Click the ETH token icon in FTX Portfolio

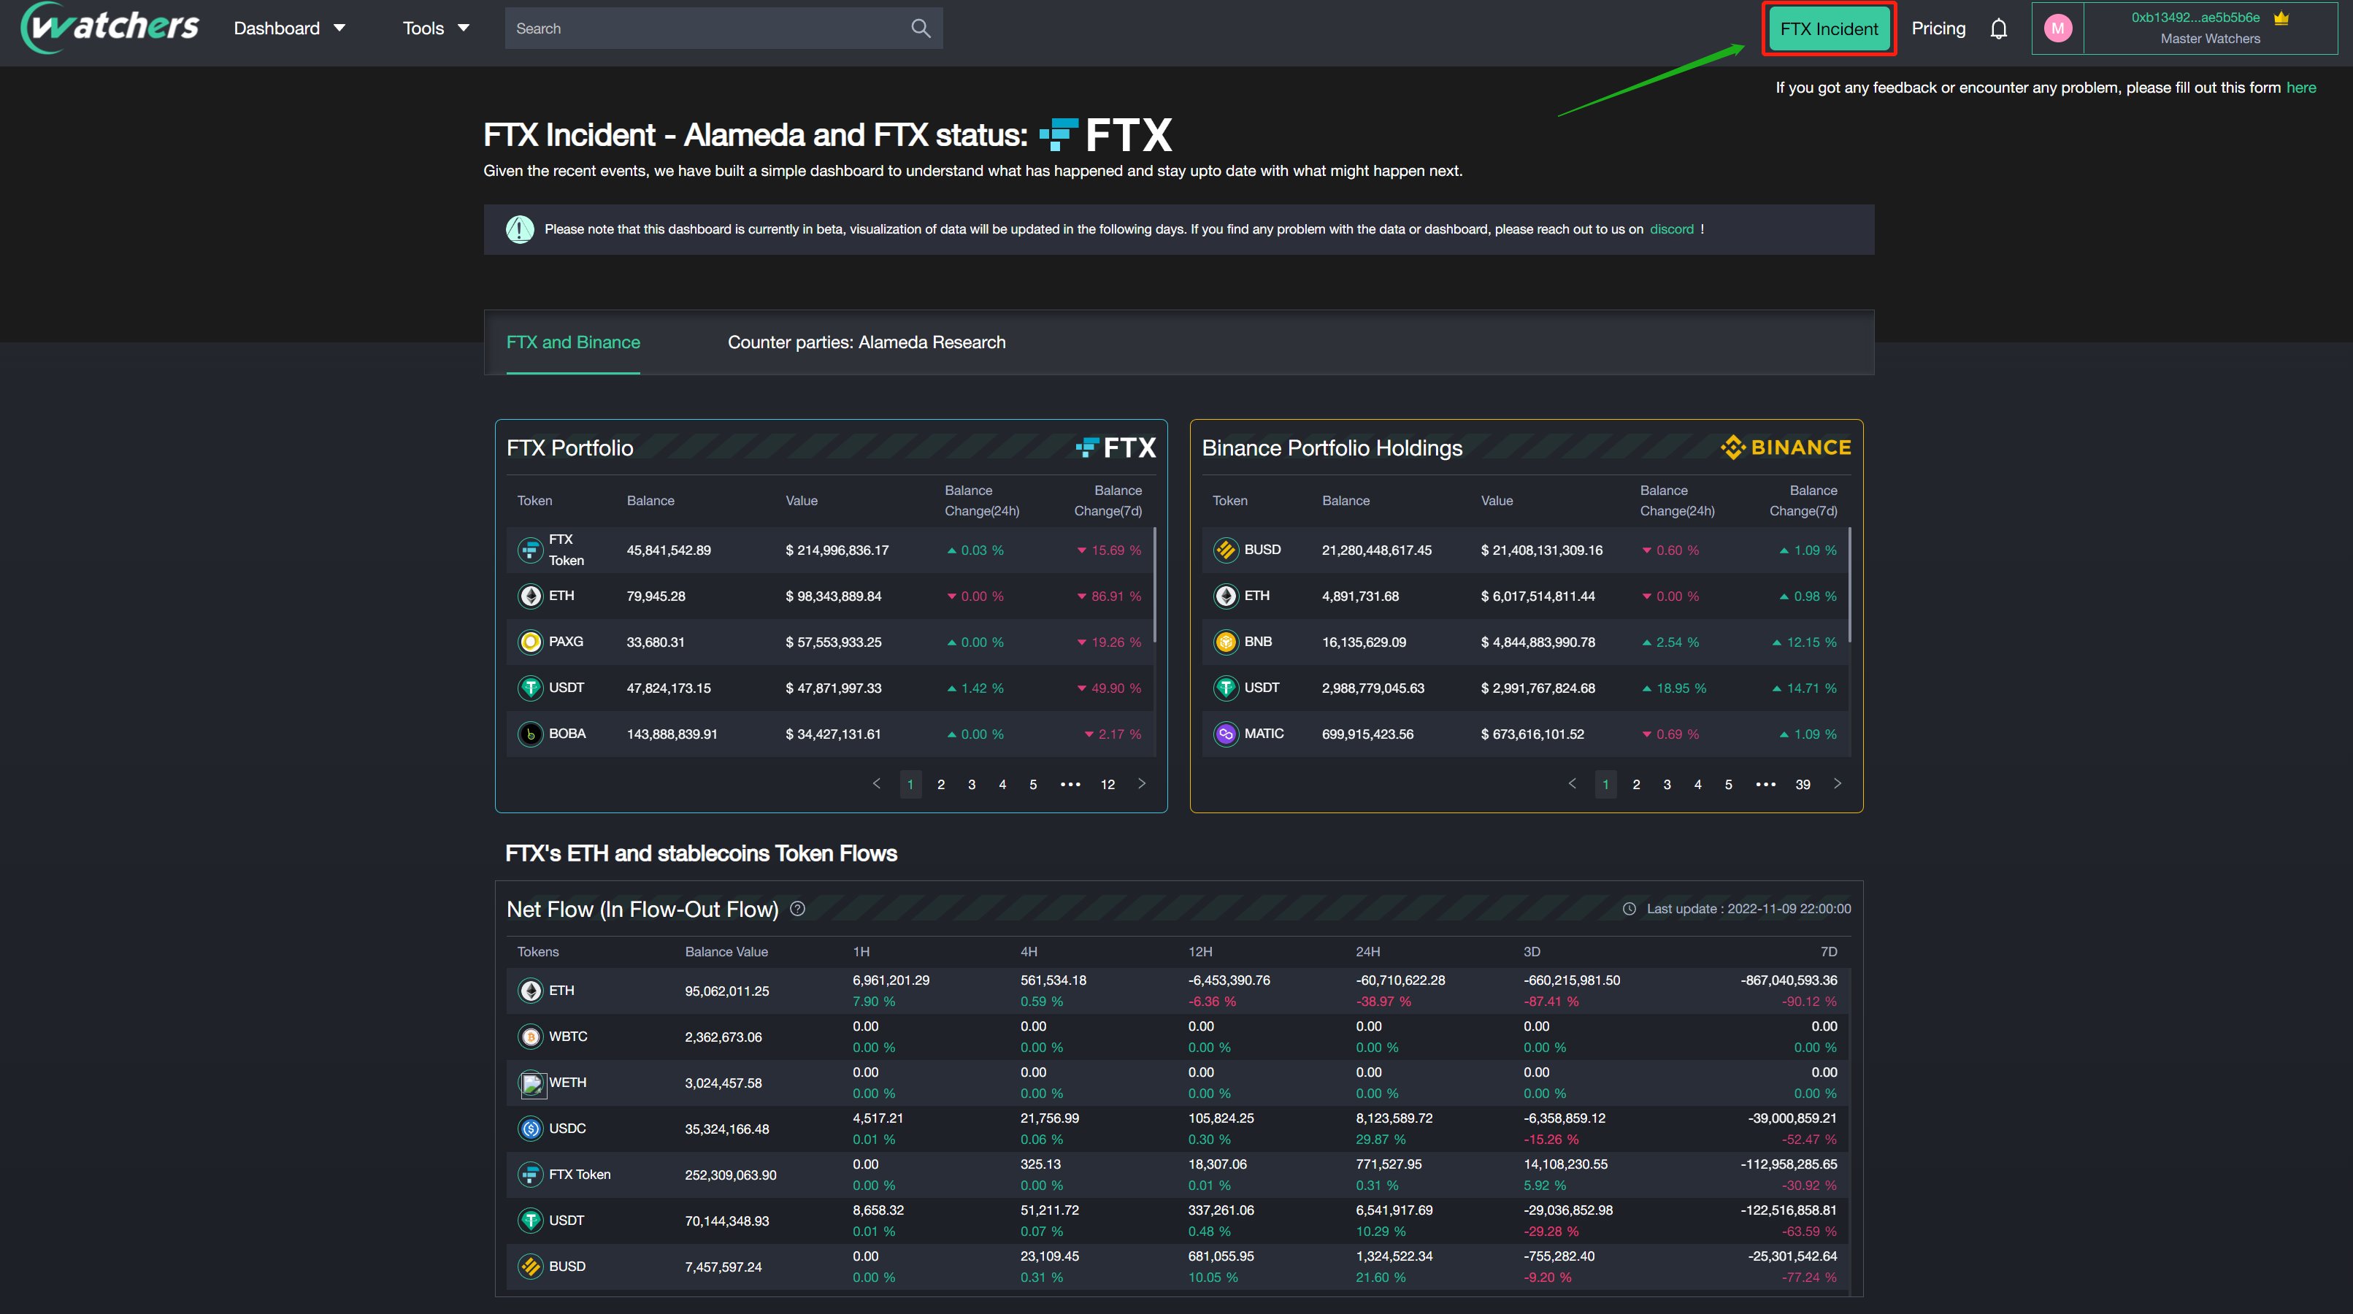click(531, 596)
